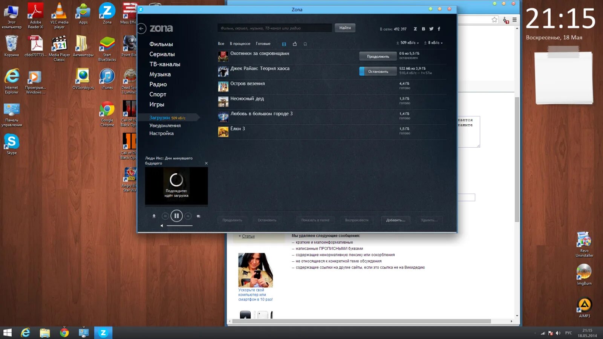Switch to Zona in the taskbar
Image resolution: width=603 pixels, height=339 pixels.
(x=103, y=333)
